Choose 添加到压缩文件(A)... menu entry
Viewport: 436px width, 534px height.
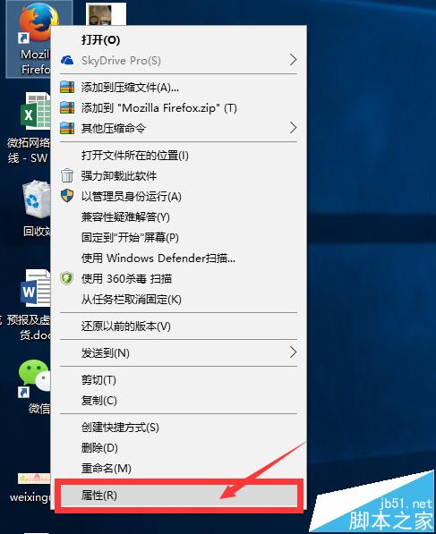click(x=179, y=88)
